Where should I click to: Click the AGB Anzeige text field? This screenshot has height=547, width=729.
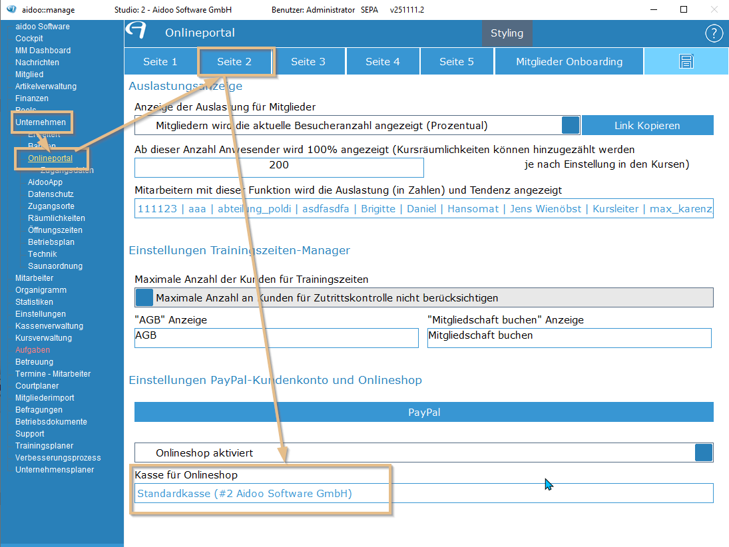[x=276, y=337]
